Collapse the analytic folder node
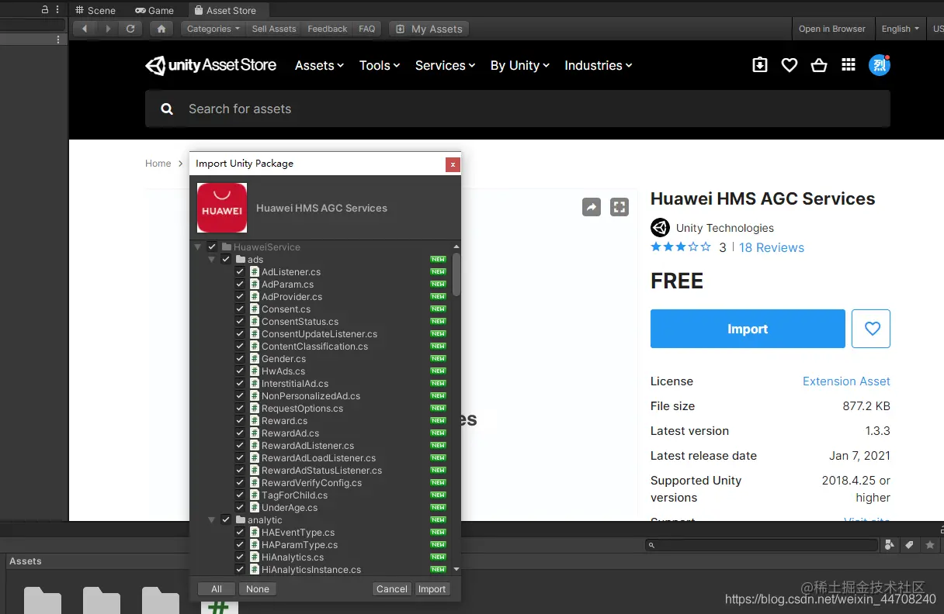The image size is (944, 614). [x=212, y=520]
